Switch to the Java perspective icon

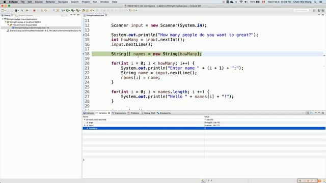point(319,10)
